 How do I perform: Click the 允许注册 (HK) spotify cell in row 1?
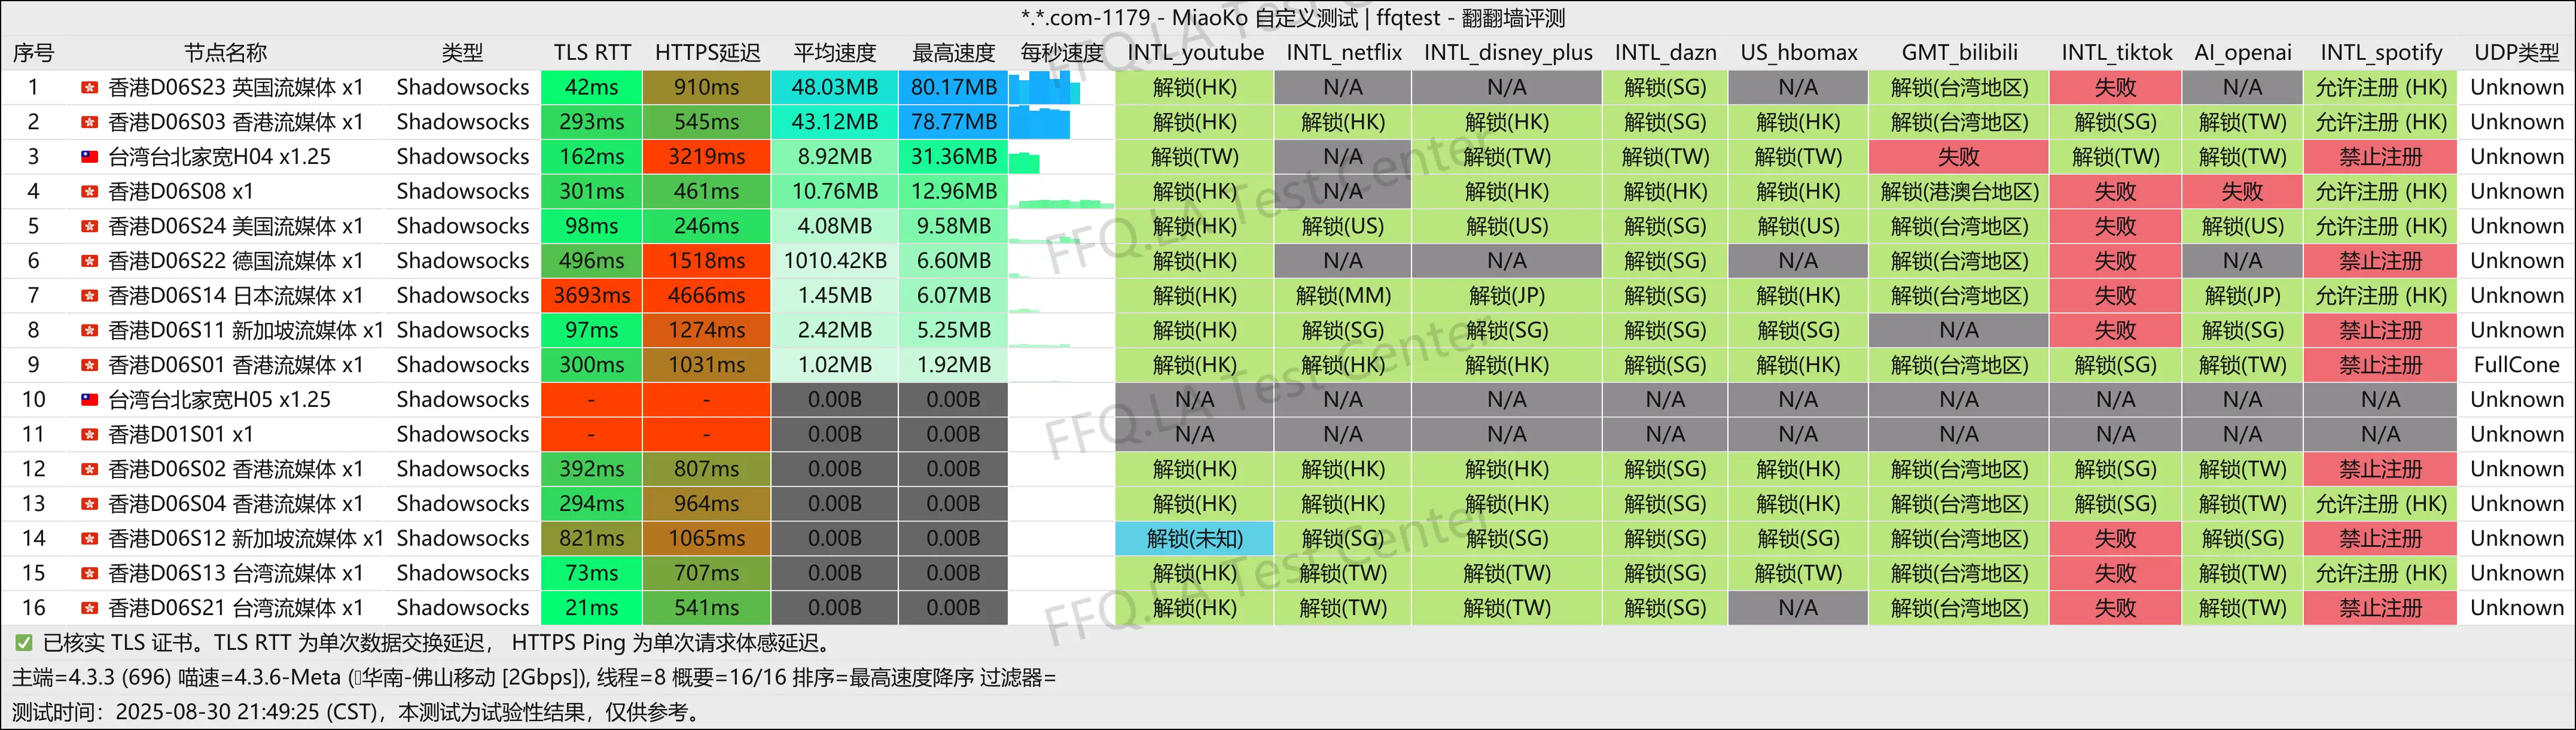[2380, 88]
